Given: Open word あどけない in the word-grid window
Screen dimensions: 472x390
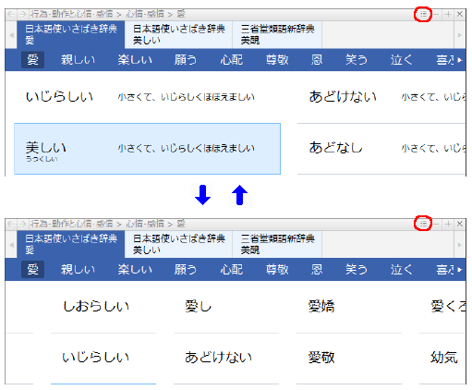Looking at the screenshot, I should [226, 358].
